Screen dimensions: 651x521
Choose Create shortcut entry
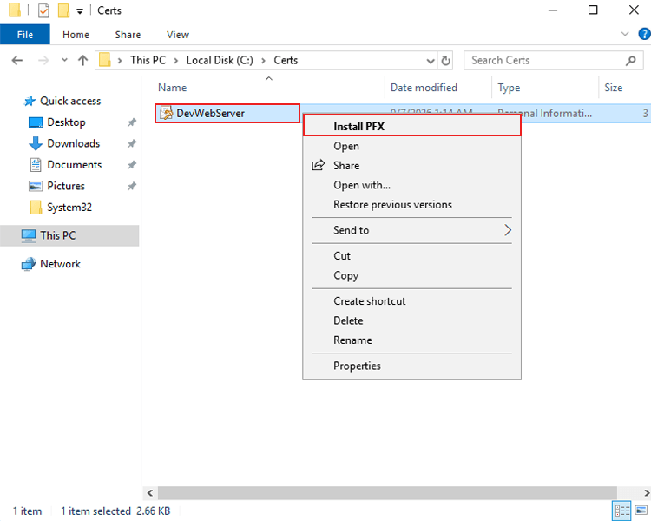coord(411,300)
